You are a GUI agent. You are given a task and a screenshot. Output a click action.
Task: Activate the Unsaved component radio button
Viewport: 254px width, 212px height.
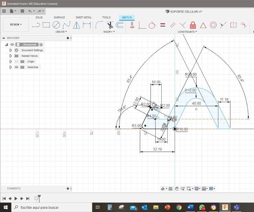(41, 45)
